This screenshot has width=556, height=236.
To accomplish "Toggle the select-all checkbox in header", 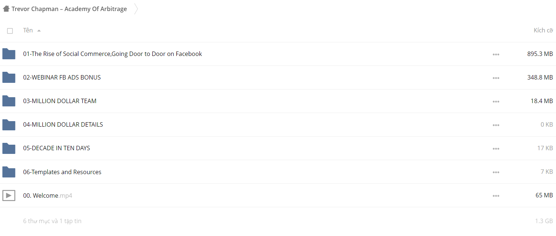I will (10, 31).
